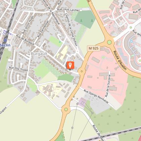Click the small roundabout beside the pin

pos(82,71)
